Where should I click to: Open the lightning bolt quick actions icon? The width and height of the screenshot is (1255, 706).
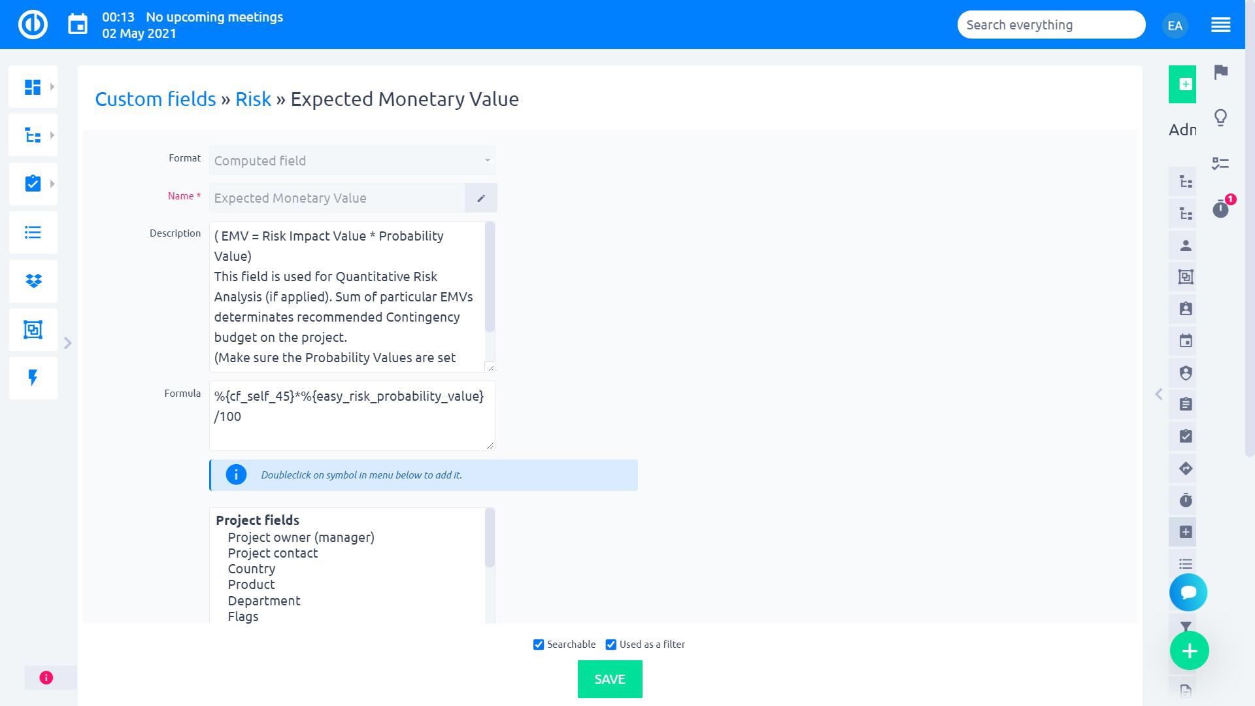(33, 378)
